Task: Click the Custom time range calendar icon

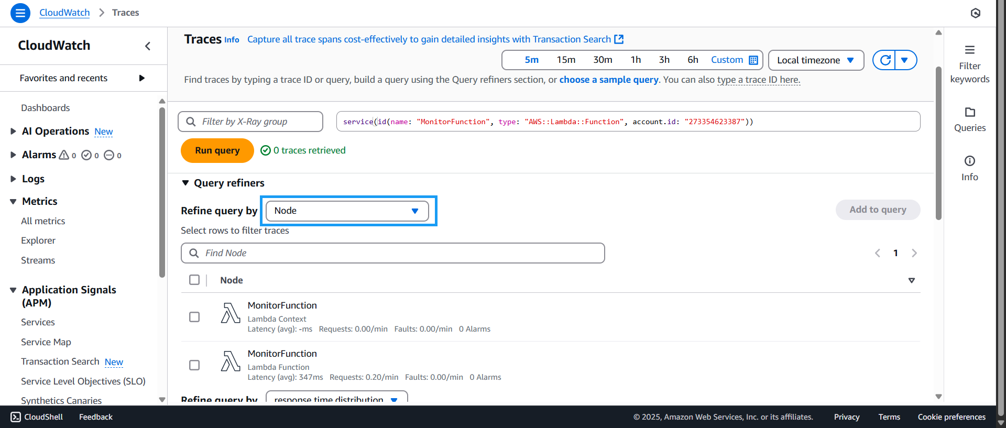Action: pyautogui.click(x=753, y=60)
